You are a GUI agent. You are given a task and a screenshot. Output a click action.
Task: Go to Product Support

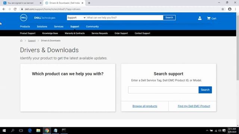coord(28,33)
